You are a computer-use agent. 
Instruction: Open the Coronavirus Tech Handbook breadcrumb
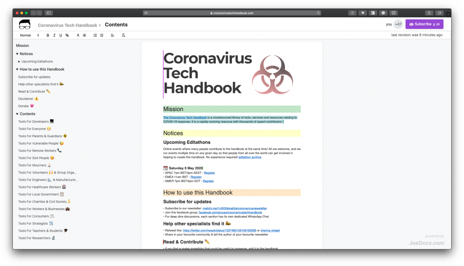68,25
